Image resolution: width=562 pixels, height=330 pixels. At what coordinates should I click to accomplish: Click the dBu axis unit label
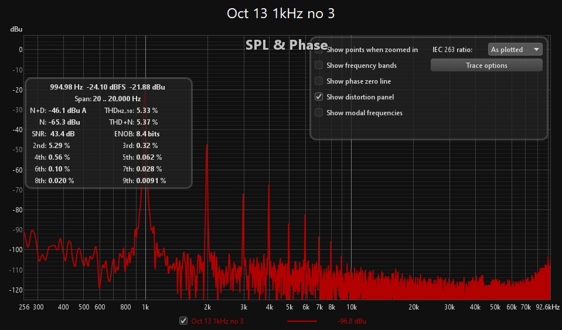click(x=16, y=29)
